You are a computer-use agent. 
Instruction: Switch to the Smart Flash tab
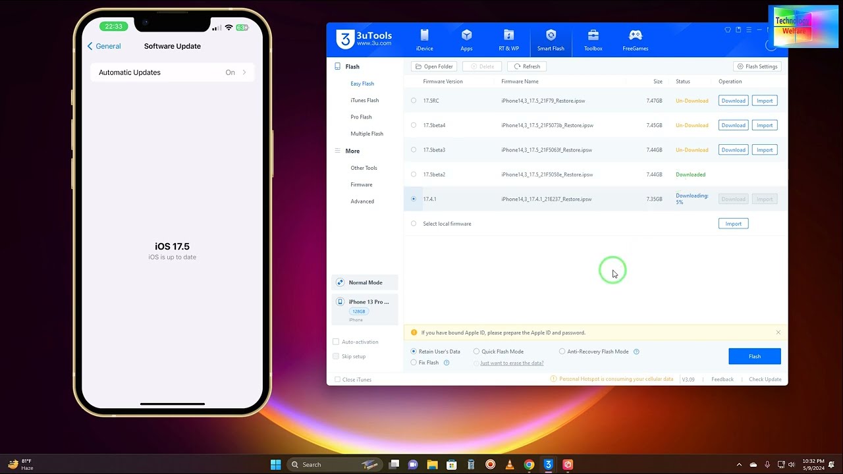click(x=551, y=39)
